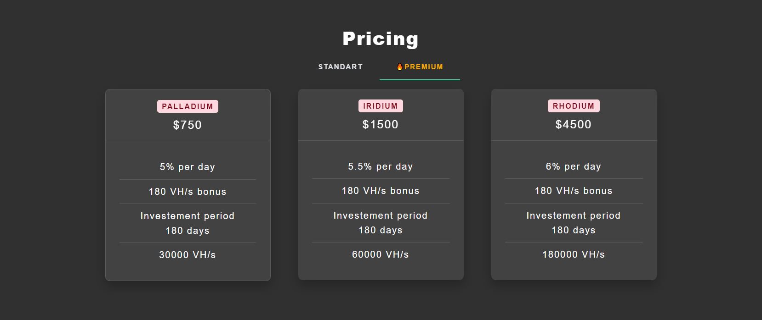Select the $750 price text

(188, 125)
